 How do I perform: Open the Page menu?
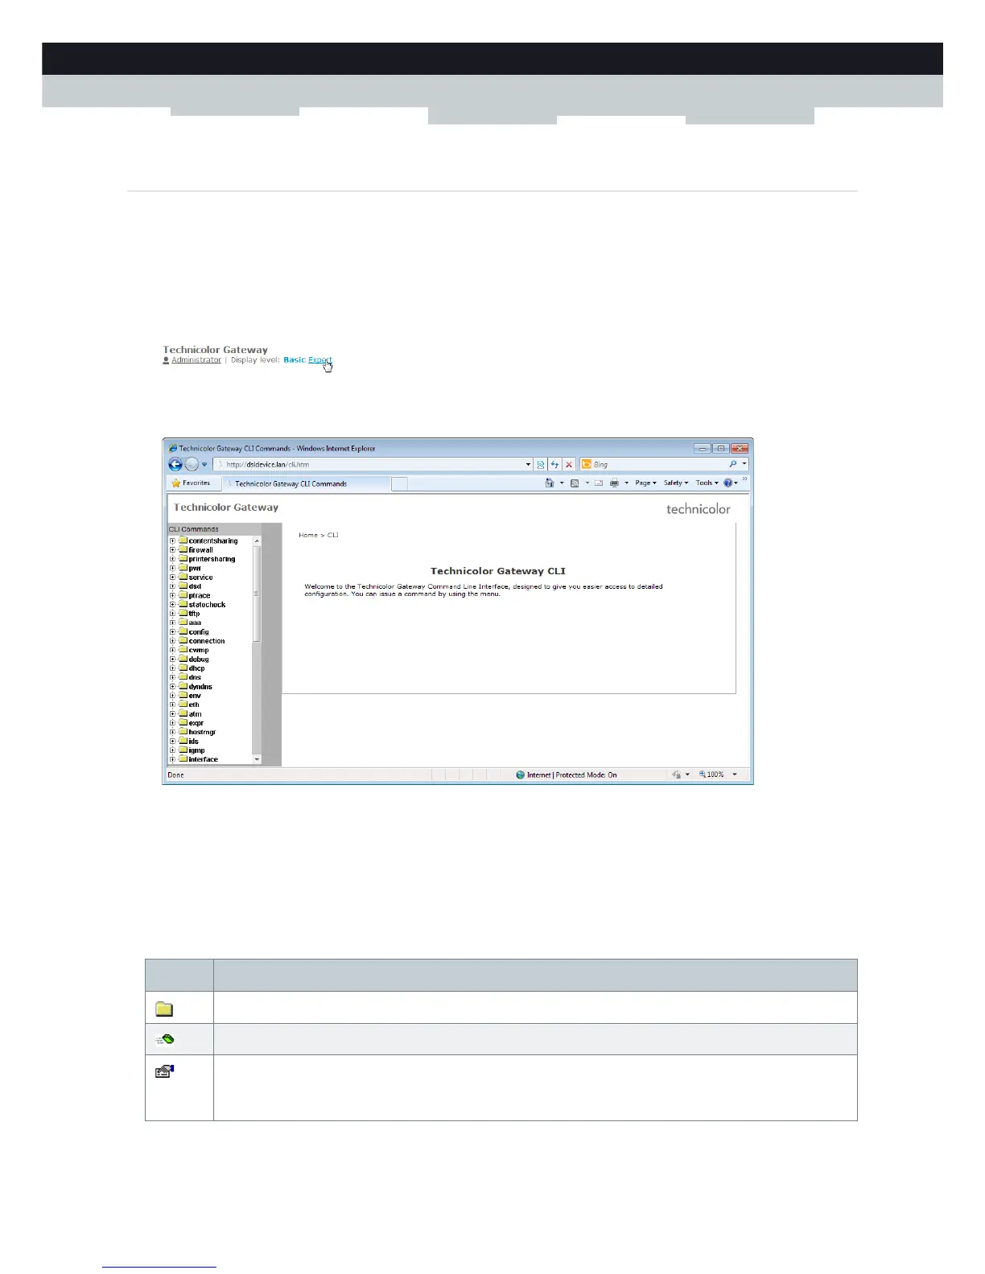click(x=645, y=483)
